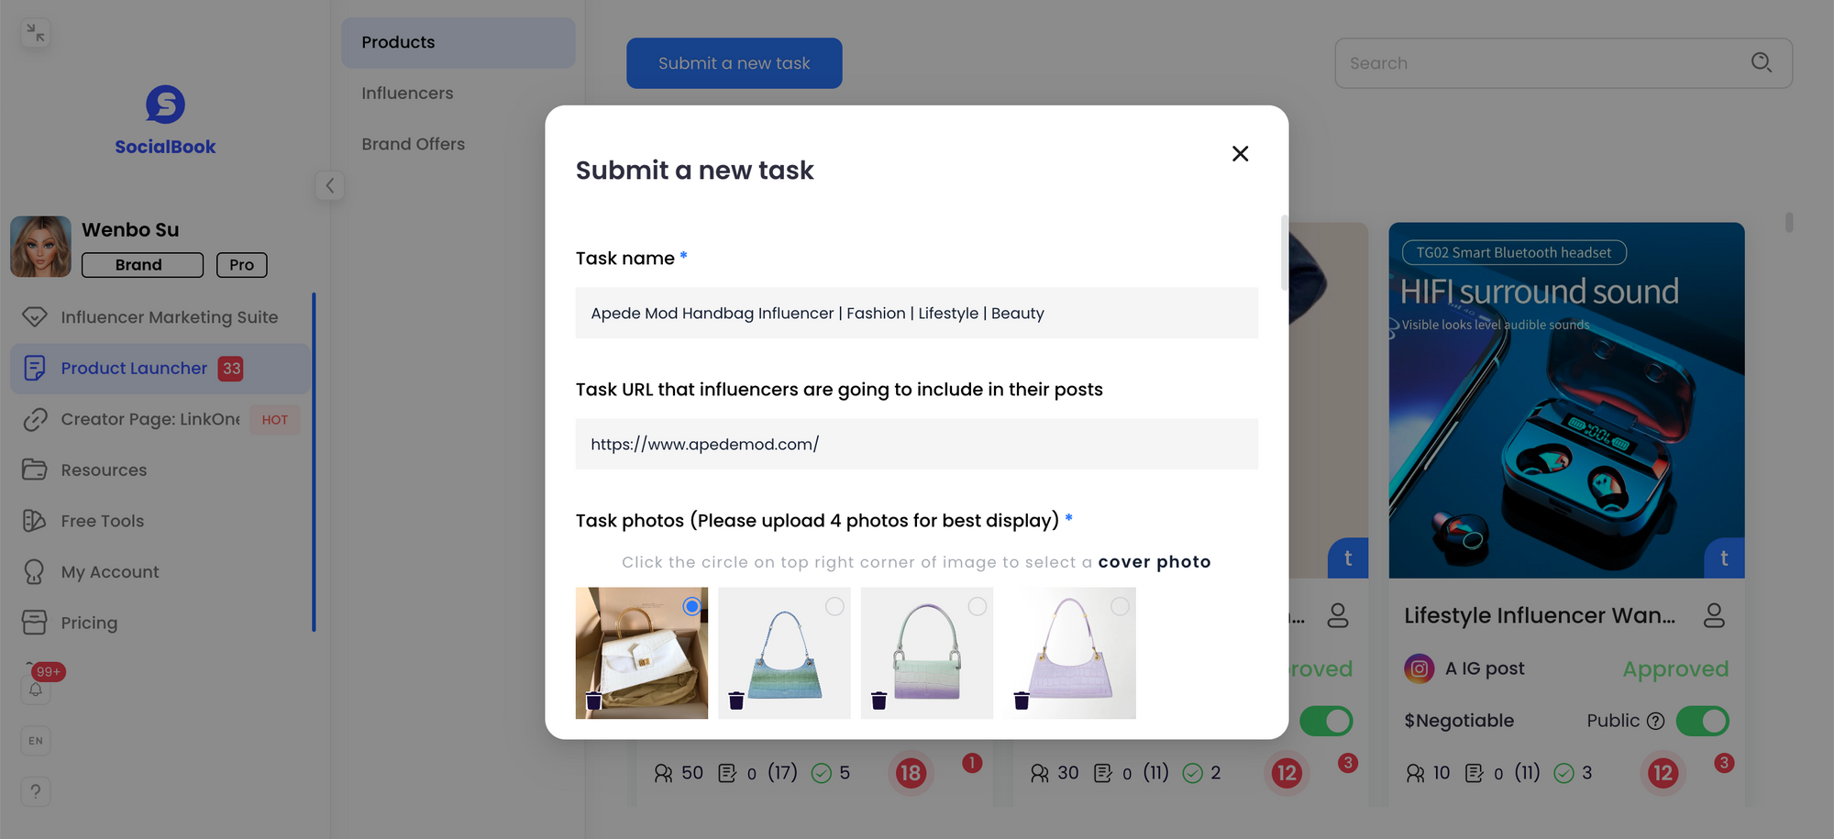Open Product Launcher section
Image resolution: width=1834 pixels, height=839 pixels.
(x=160, y=369)
